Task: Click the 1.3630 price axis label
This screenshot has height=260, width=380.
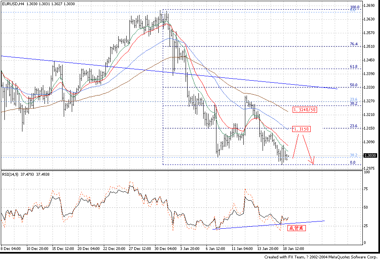Action: click(369, 19)
